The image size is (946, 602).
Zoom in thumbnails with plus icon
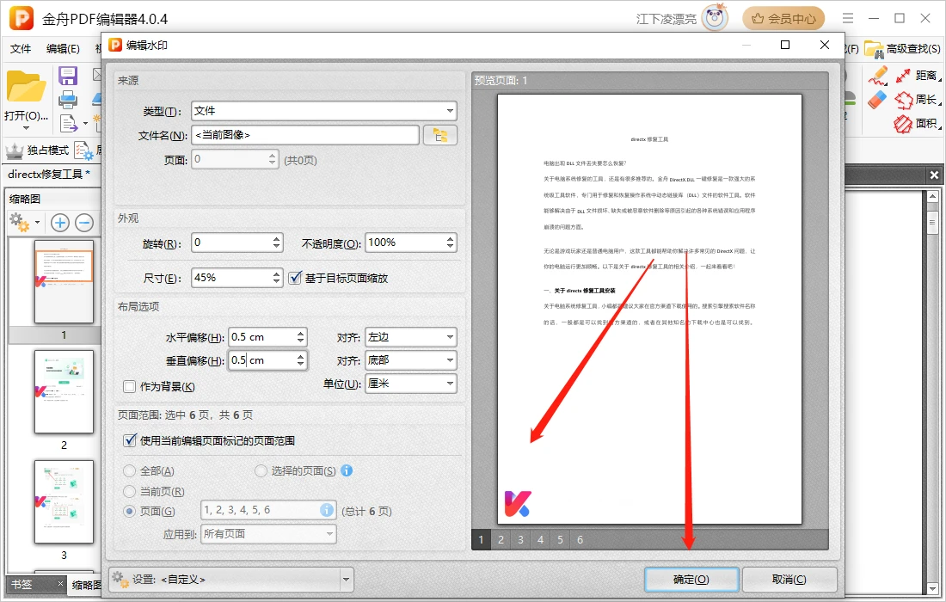point(60,224)
